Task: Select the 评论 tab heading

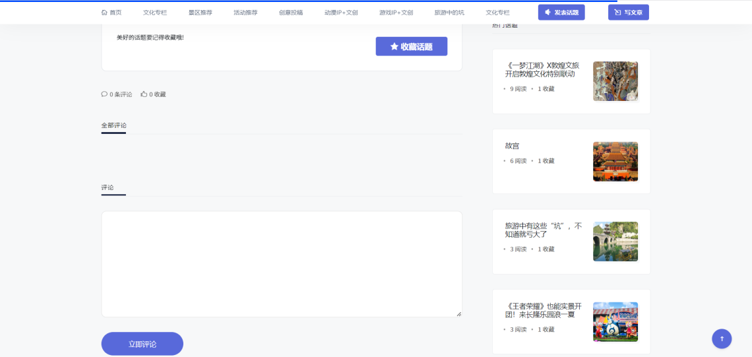Action: (108, 187)
